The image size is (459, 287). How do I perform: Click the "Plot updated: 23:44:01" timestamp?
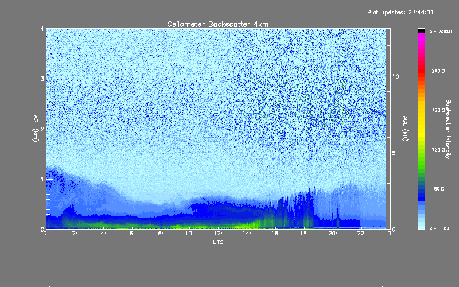[x=400, y=12]
